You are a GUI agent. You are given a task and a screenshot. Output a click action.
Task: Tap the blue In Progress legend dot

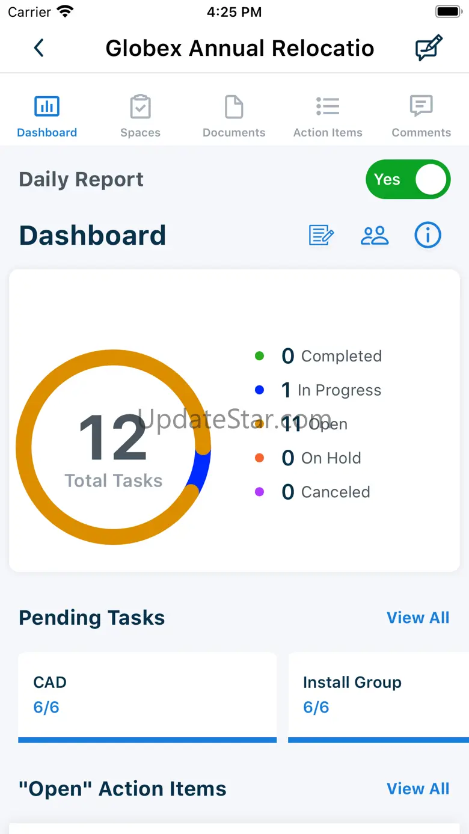(x=260, y=390)
